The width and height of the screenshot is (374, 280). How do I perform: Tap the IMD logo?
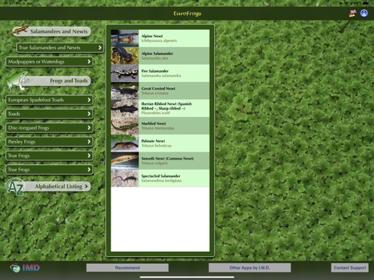click(x=25, y=268)
